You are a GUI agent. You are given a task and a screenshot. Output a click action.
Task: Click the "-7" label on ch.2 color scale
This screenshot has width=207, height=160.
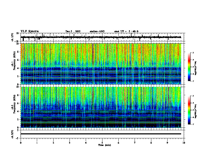(193, 124)
